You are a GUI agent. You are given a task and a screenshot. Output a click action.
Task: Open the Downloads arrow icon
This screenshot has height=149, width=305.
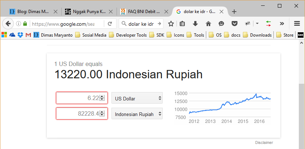[x=195, y=24]
